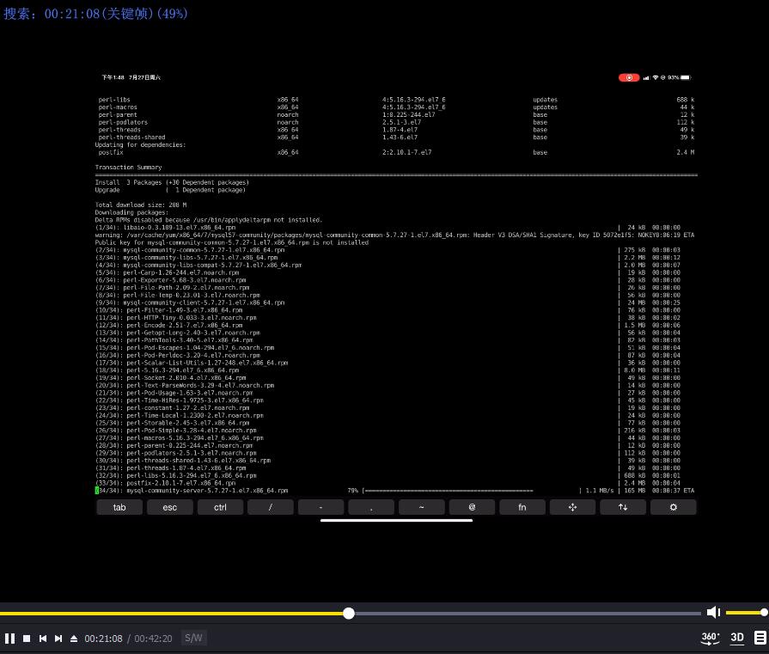
Task: Click the video seek bar handle
Action: [x=349, y=613]
